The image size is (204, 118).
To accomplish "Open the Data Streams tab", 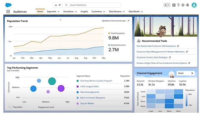I will pyautogui.click(x=115, y=12).
